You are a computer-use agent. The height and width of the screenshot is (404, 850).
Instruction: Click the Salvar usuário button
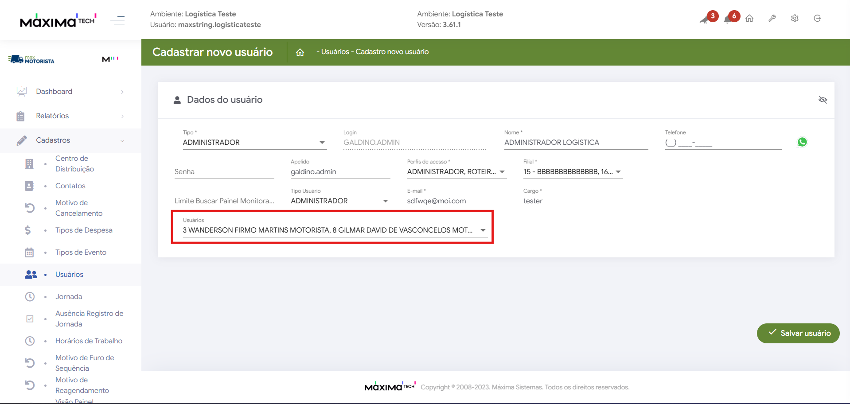(798, 333)
